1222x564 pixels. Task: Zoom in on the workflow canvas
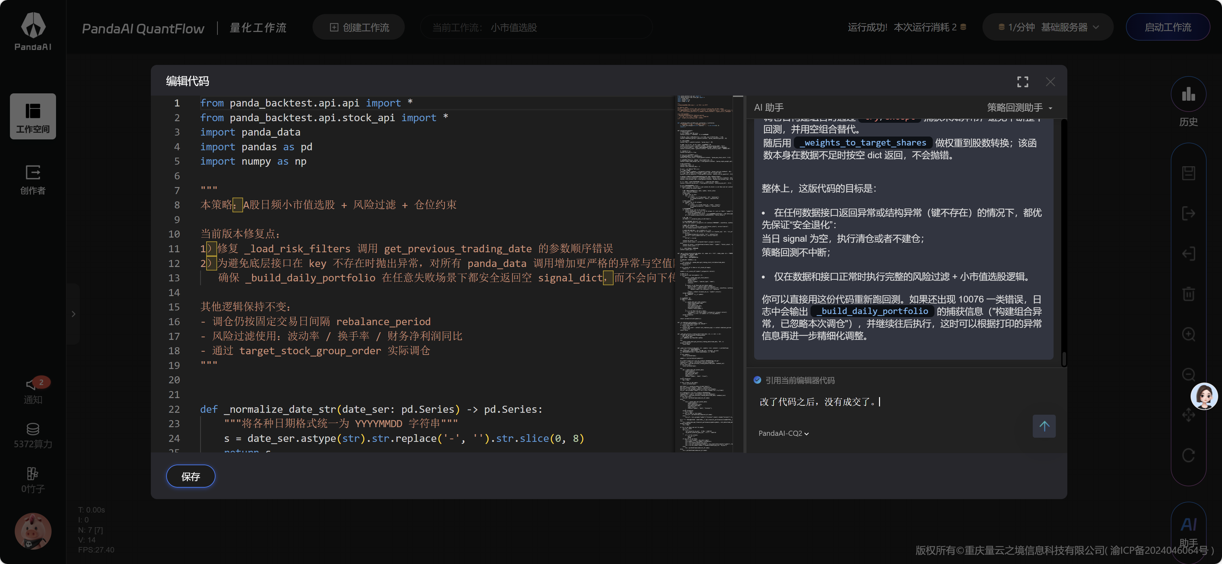(1188, 334)
